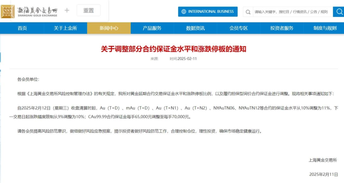Open the 制度与规则 menu
The image size is (344, 183).
pyautogui.click(x=325, y=28)
